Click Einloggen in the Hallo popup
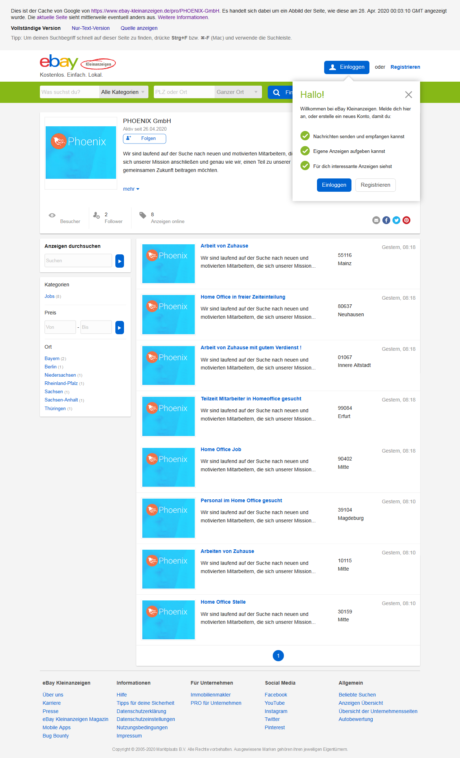Screen dimensions: 460x758 tap(334, 185)
